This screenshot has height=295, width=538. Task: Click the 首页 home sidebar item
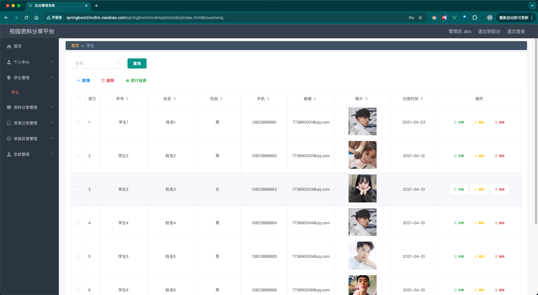click(x=29, y=46)
